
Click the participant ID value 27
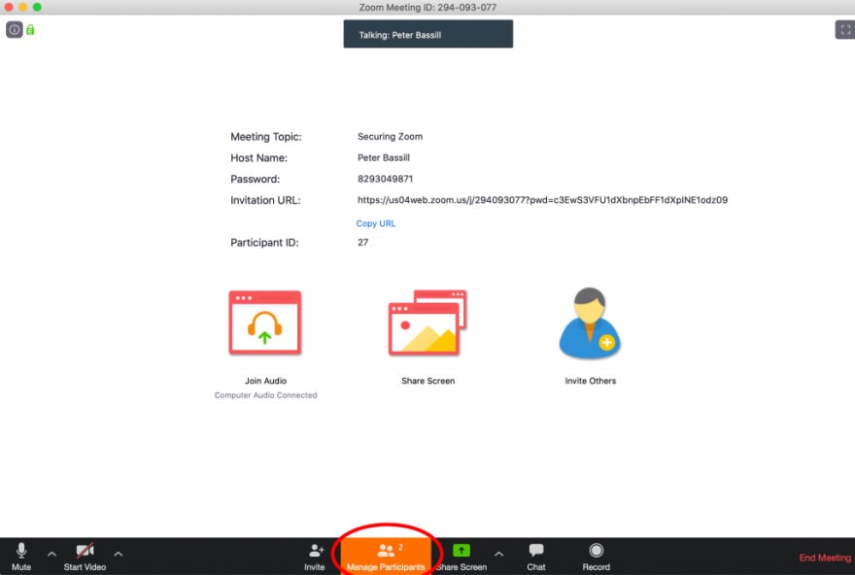point(362,243)
